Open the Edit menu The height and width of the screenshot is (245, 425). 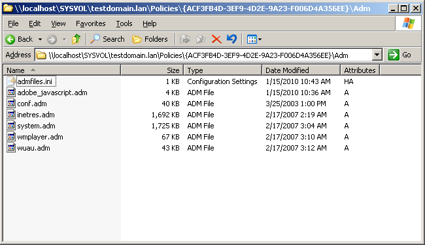(x=35, y=23)
